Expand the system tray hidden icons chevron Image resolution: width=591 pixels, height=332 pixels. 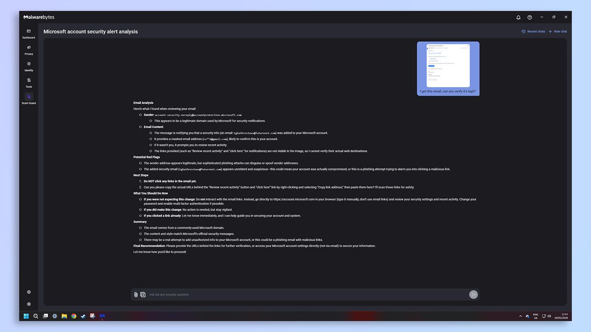coord(521,316)
